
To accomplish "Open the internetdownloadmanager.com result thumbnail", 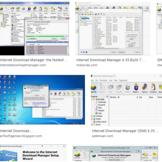I will point(35,28).
